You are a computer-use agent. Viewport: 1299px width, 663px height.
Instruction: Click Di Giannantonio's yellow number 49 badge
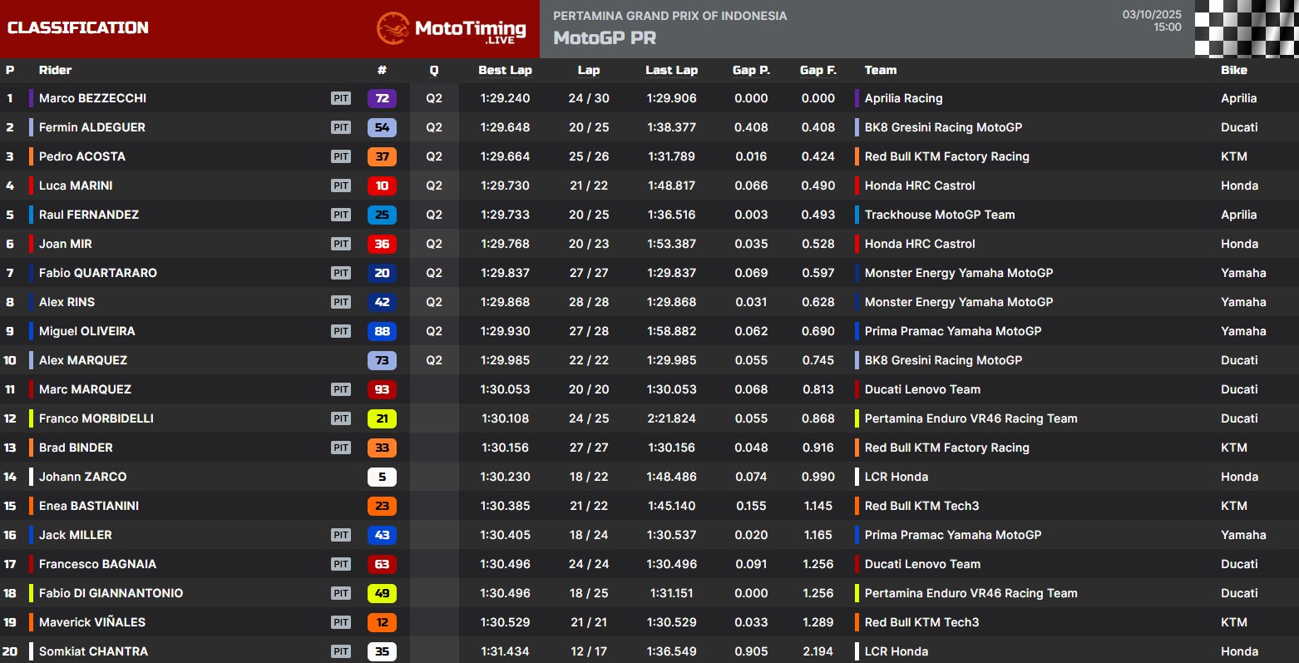click(382, 593)
